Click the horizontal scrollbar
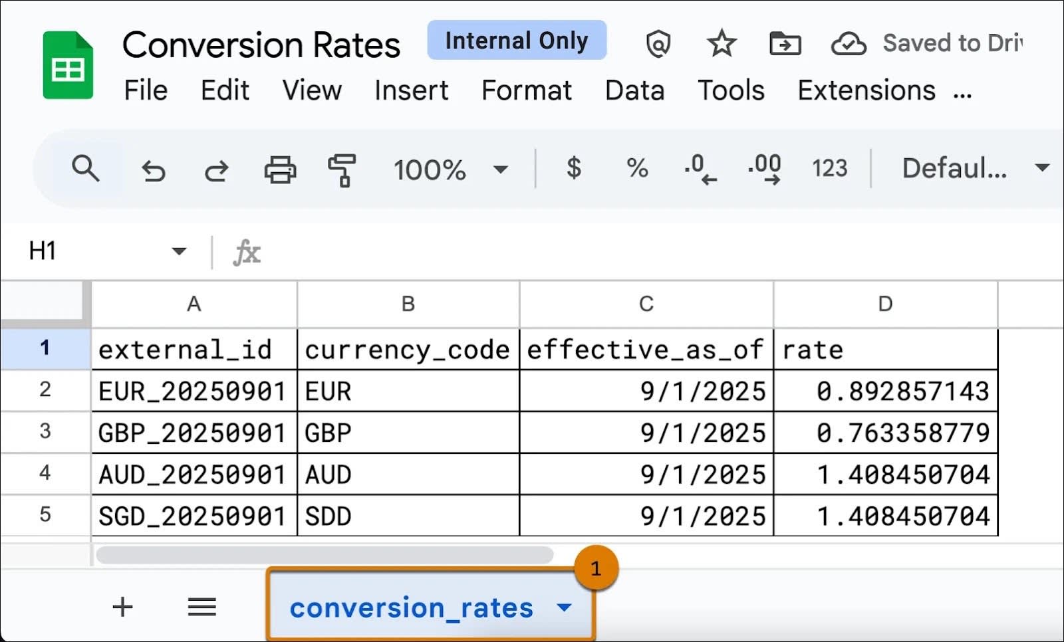Viewport: 1064px width, 642px height. [x=324, y=555]
